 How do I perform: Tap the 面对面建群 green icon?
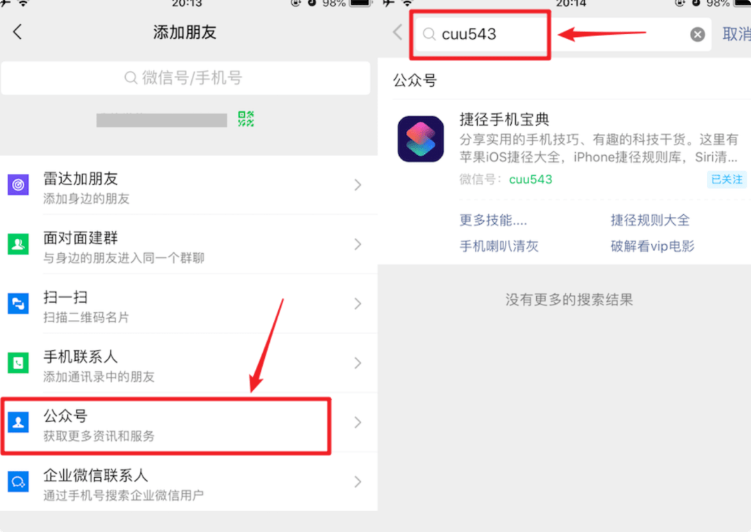click(18, 244)
